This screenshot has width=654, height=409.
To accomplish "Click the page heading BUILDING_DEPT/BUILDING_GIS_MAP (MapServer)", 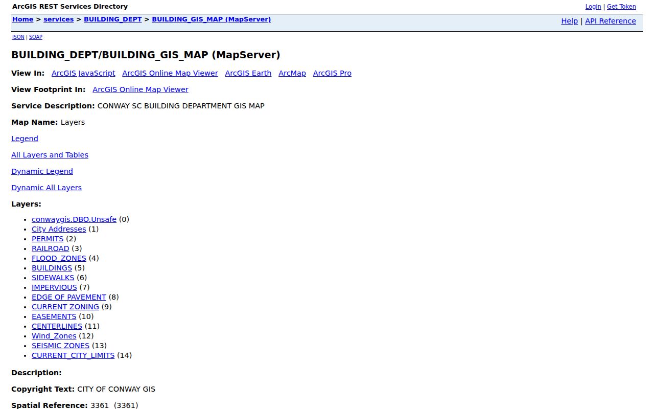I will (146, 55).
